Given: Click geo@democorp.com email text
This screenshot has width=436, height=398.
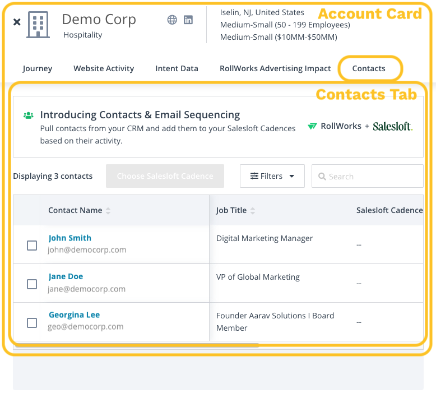Looking at the screenshot, I should click(86, 326).
